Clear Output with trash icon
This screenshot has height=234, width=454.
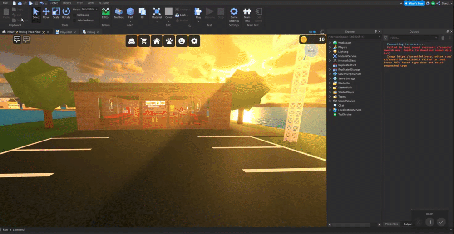coord(443,38)
